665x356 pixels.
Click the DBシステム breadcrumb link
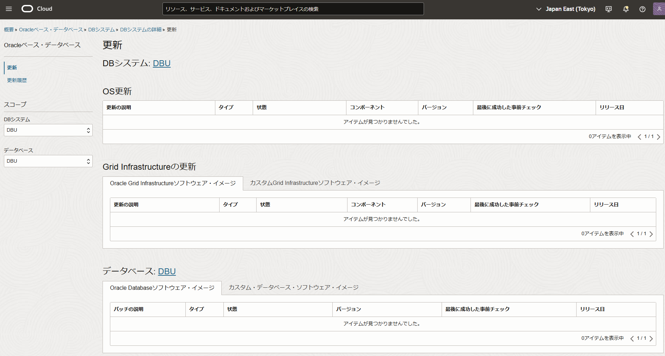101,30
